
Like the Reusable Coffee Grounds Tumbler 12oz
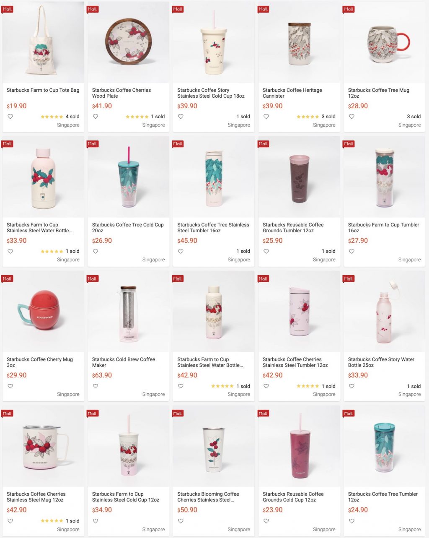point(266,252)
